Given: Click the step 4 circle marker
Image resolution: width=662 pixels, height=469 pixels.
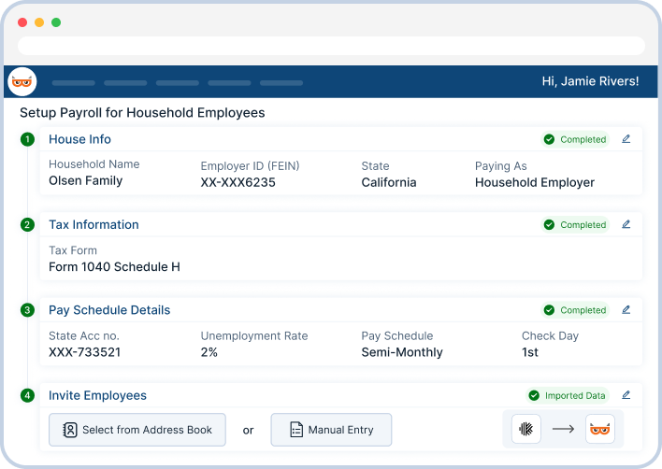Looking at the screenshot, I should [x=27, y=395].
